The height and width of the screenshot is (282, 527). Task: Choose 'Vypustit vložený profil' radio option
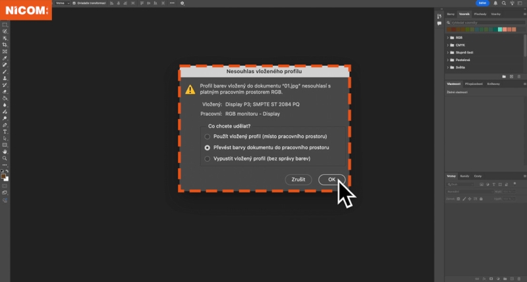pyautogui.click(x=208, y=158)
